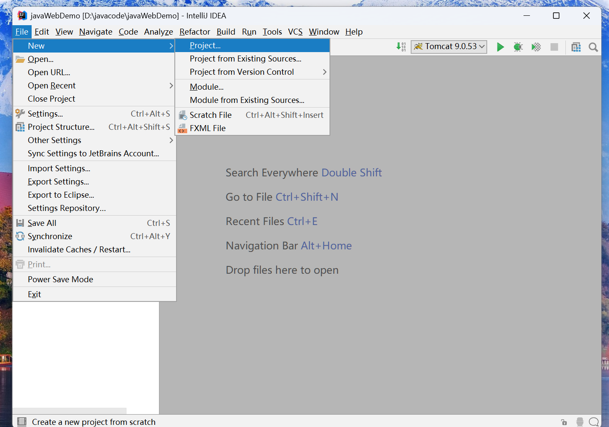Click the grayed-out Print… entry
The height and width of the screenshot is (427, 609).
tap(94, 264)
